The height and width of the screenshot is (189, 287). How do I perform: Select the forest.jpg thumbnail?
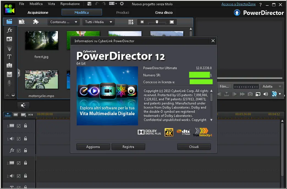[x=42, y=40]
